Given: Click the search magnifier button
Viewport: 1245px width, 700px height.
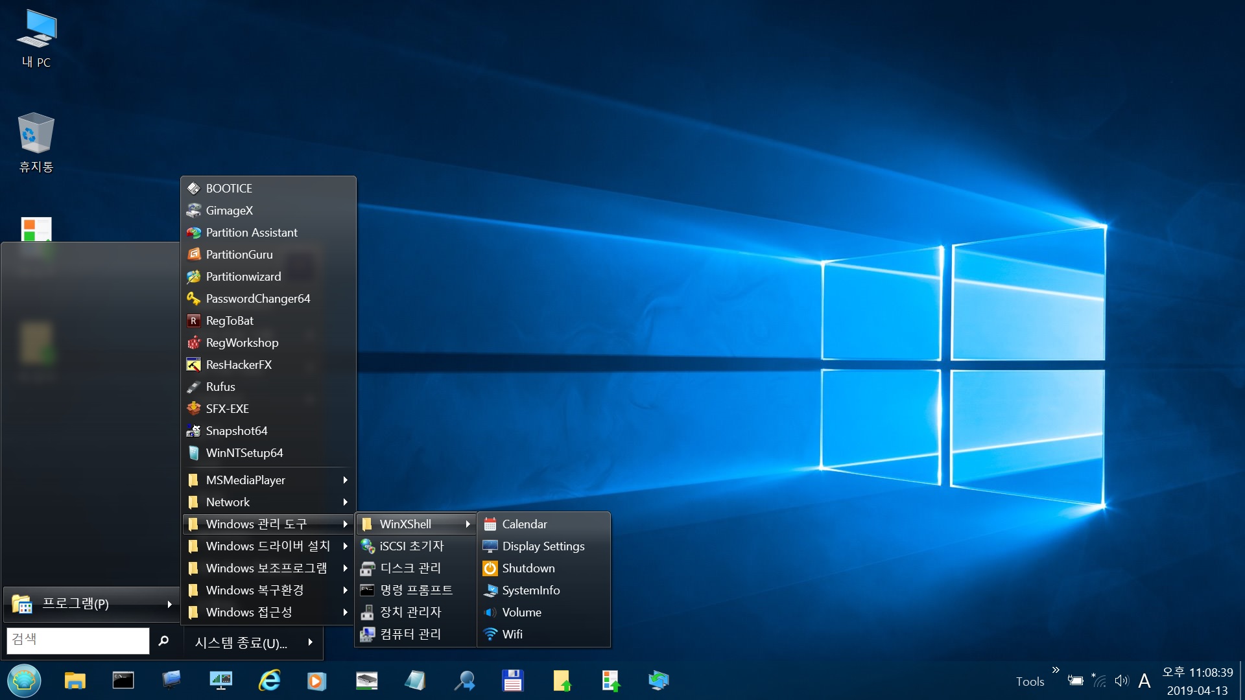Looking at the screenshot, I should point(163,640).
